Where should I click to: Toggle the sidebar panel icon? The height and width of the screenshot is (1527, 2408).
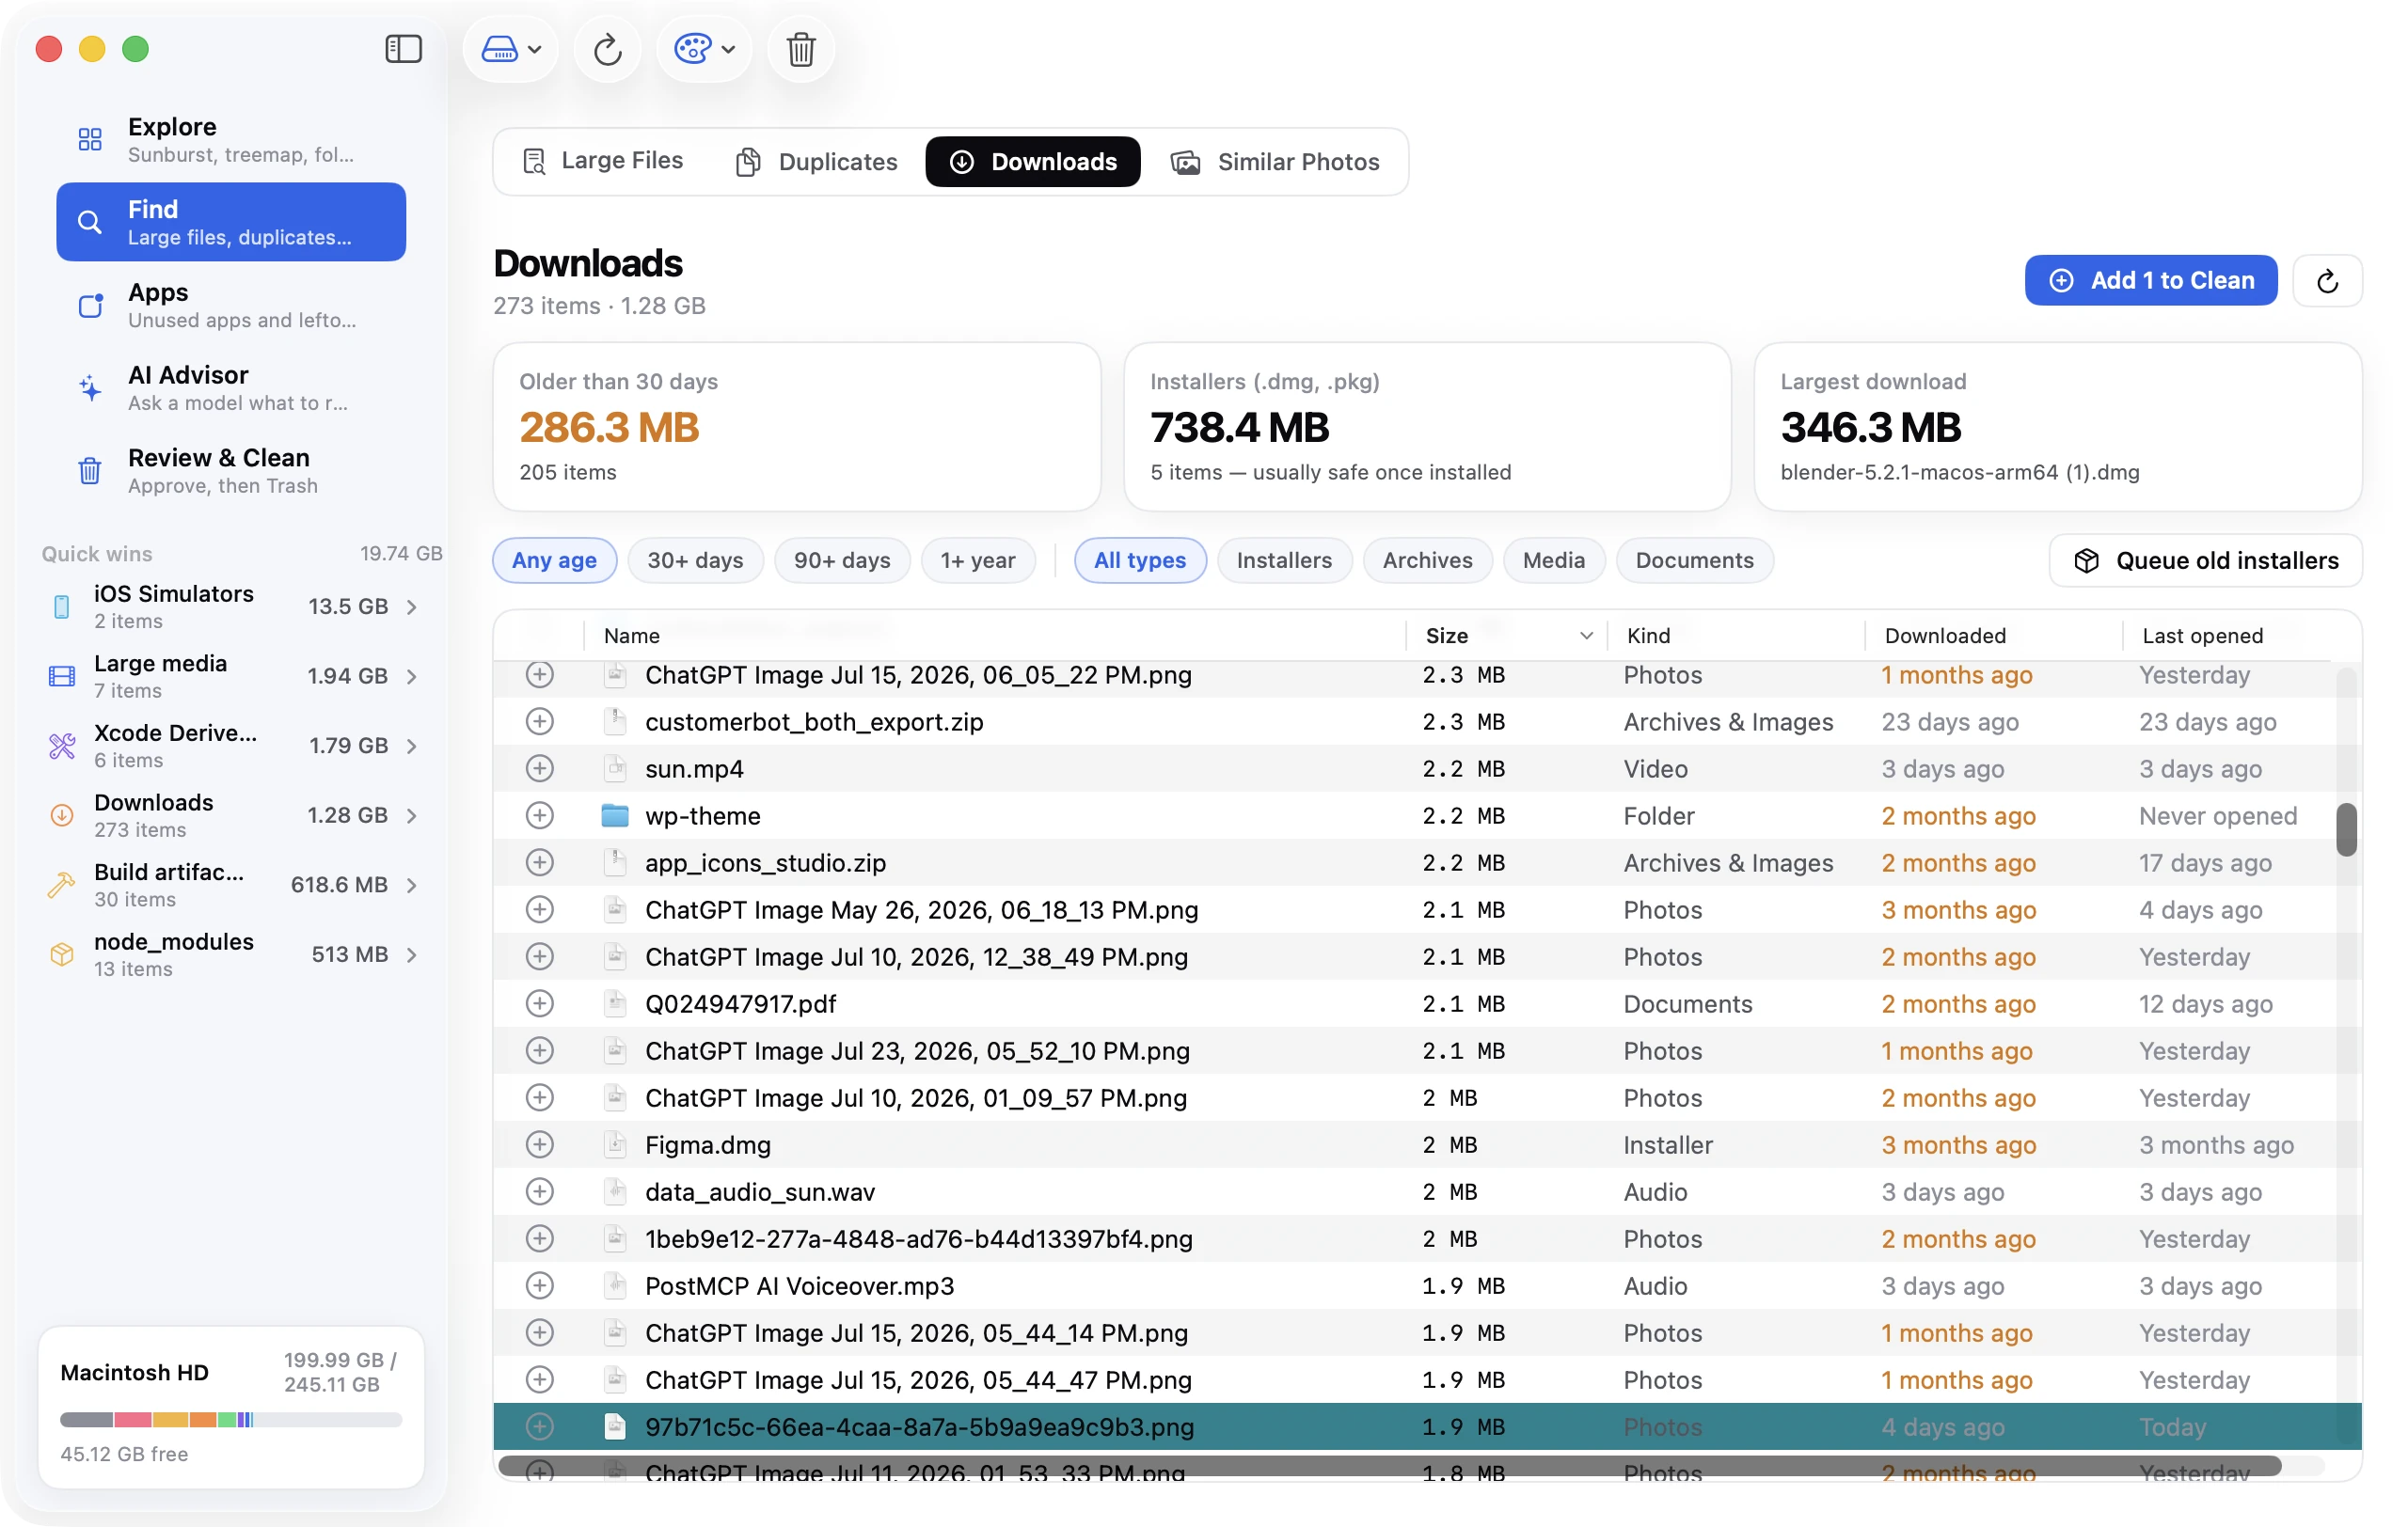coord(403,49)
